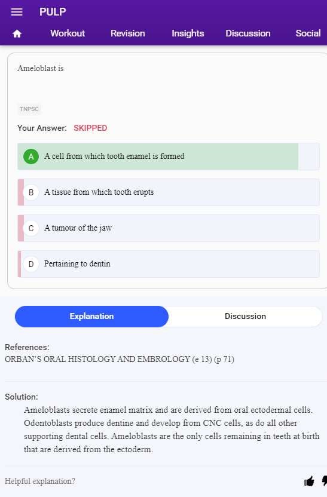Choose answer "Pertaining to dentin"

[x=169, y=264]
